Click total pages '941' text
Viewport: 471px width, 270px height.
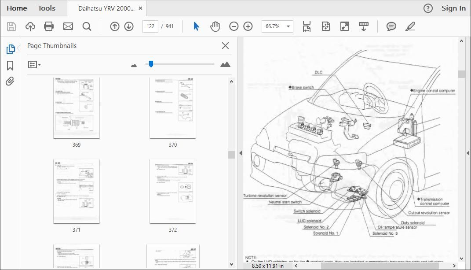click(170, 26)
